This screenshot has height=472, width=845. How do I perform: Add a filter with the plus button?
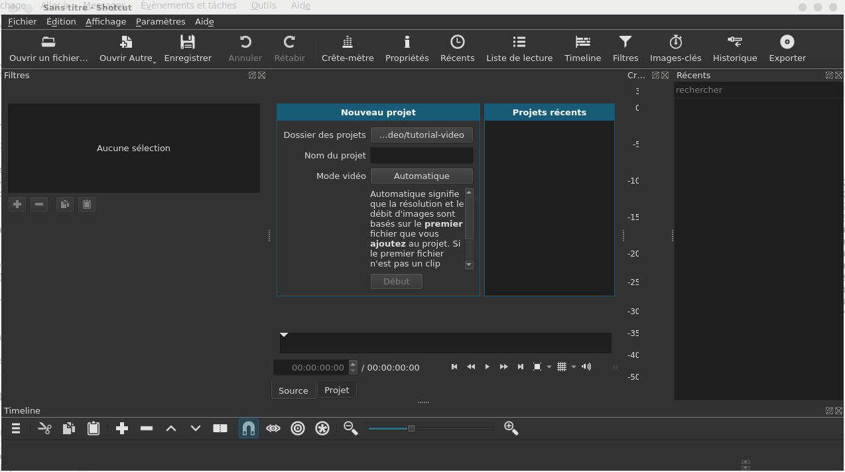coord(17,204)
